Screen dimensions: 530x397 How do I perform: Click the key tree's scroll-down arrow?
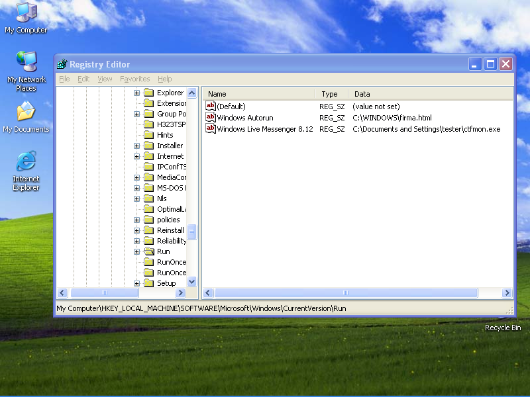pos(191,282)
